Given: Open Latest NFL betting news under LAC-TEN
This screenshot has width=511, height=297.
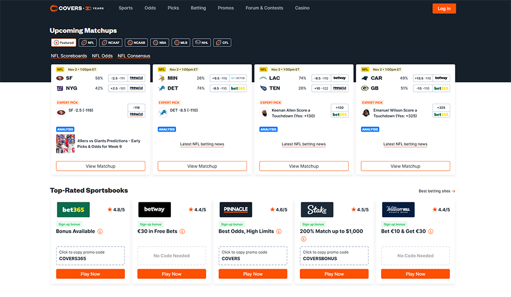Looking at the screenshot, I should click(304, 144).
